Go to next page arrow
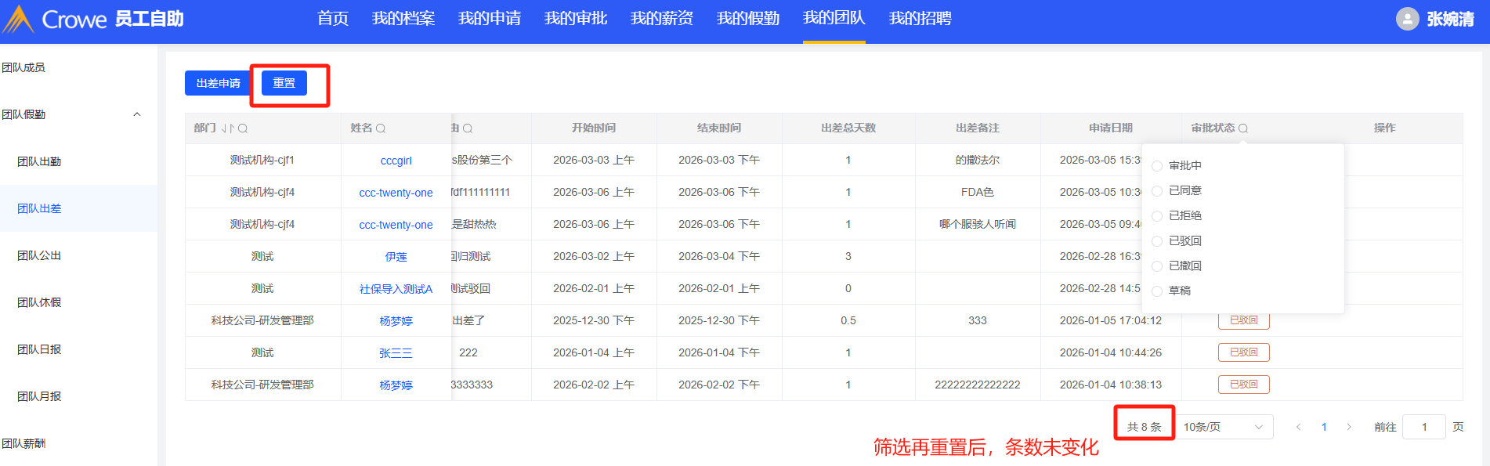Screen dimensions: 1490x466 coord(1349,427)
